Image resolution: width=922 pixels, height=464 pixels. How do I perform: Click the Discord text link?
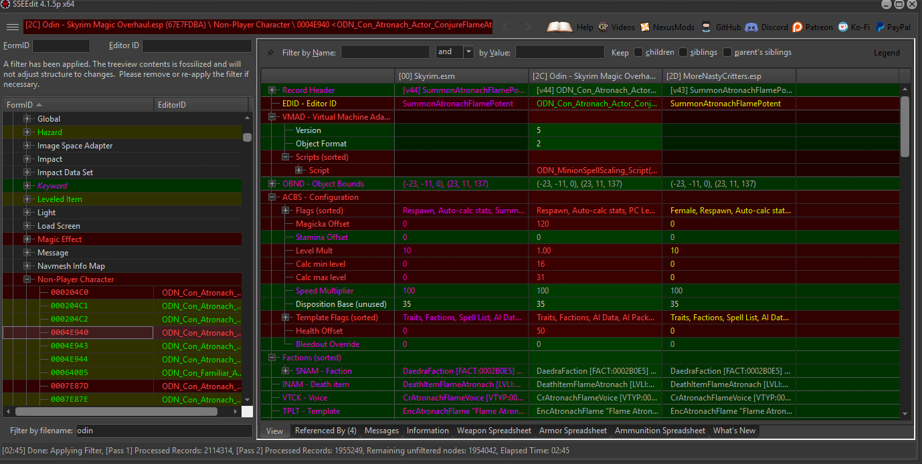pyautogui.click(x=774, y=27)
